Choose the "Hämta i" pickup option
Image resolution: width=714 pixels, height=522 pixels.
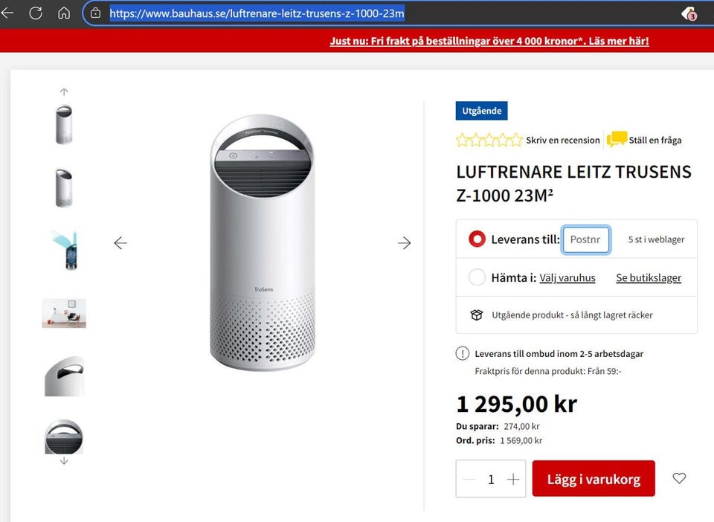(x=476, y=277)
